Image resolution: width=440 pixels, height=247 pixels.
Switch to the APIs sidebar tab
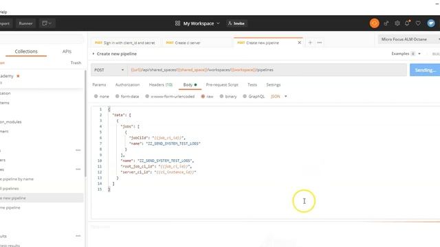click(67, 51)
